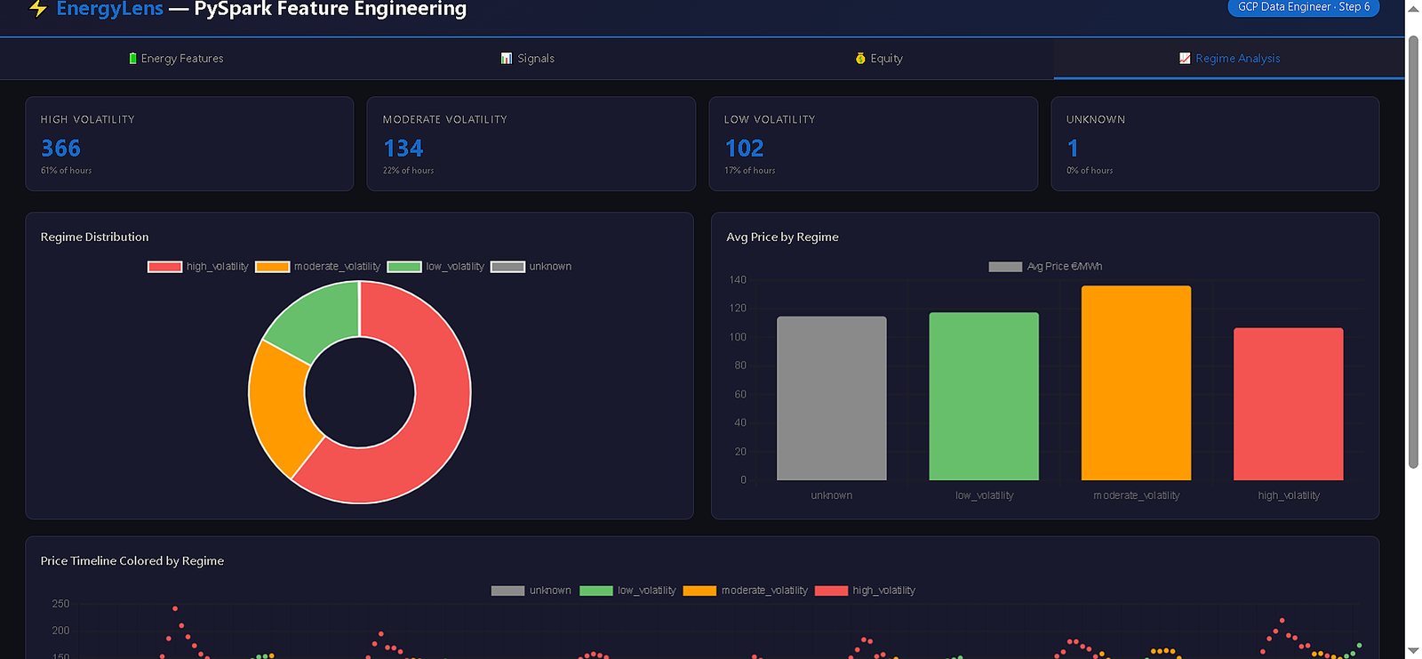Hide high_volatility in the Price Timeline legend
This screenshot has height=659, width=1422.
click(x=865, y=591)
